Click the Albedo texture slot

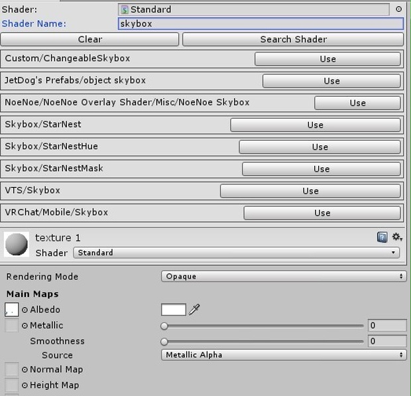tap(11, 310)
